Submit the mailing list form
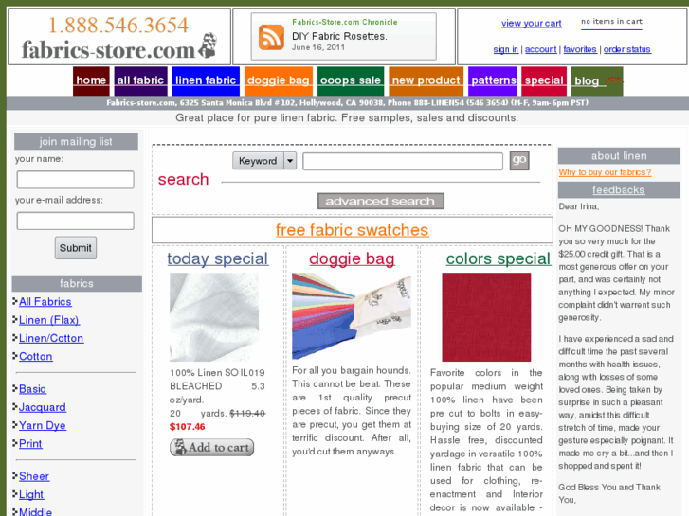The width and height of the screenshot is (689, 516). click(76, 248)
